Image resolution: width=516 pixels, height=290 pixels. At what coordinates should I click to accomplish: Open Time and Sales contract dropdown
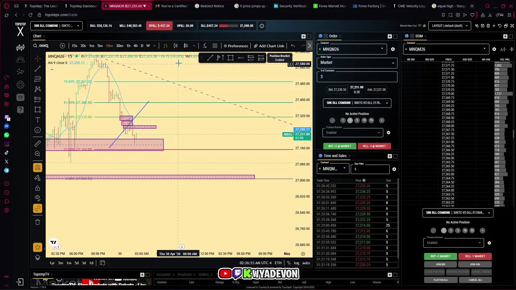coord(333,169)
